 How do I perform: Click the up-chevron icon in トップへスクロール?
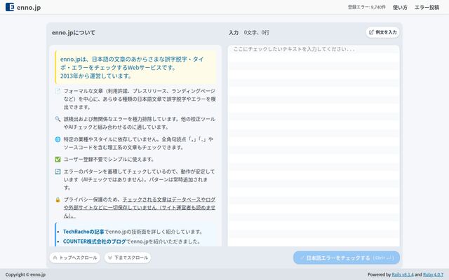tap(55, 258)
